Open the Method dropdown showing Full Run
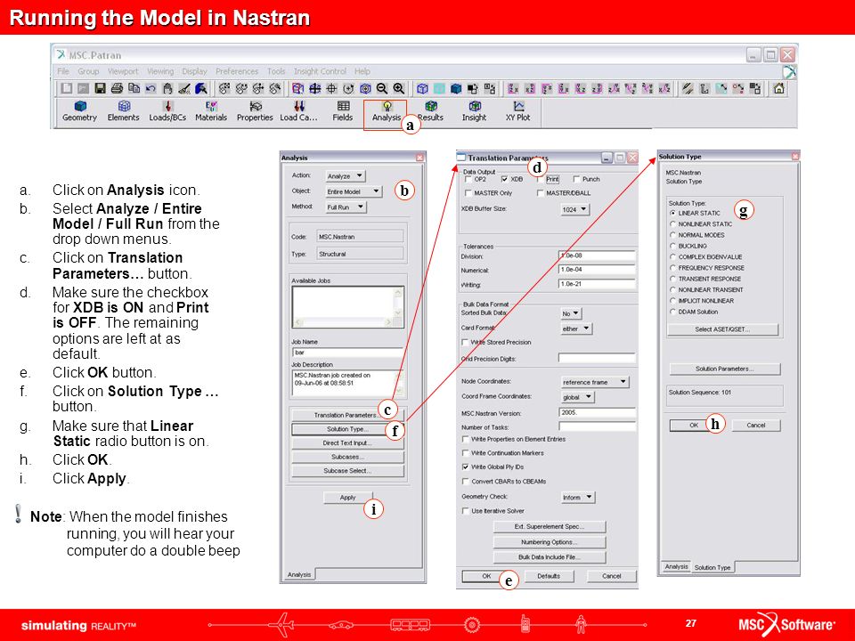 (x=346, y=207)
